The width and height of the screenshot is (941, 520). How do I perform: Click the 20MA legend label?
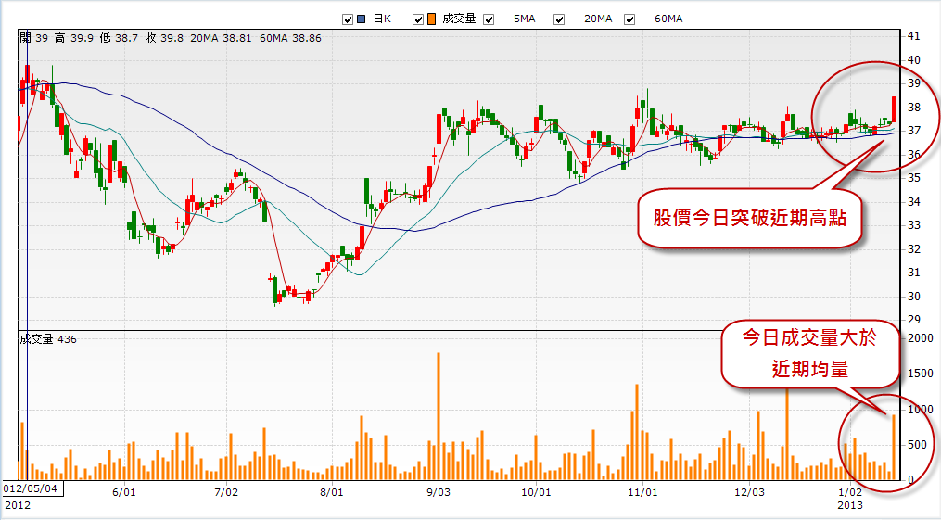pyautogui.click(x=598, y=19)
